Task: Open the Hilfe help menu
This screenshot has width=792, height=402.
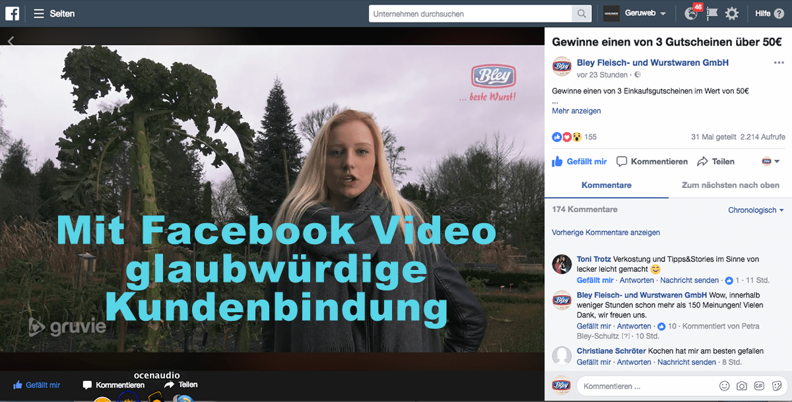Action: pos(770,13)
